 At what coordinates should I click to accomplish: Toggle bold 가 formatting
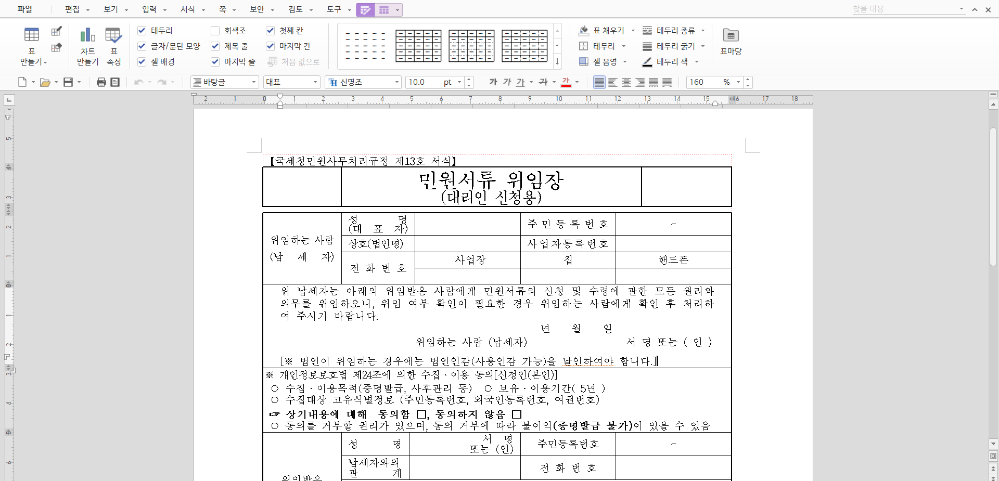click(493, 82)
